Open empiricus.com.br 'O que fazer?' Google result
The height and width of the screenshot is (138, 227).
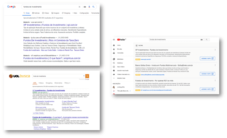pos(52,58)
